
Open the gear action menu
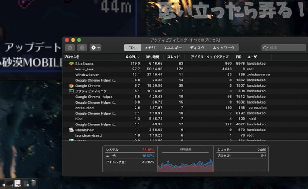[95, 48]
